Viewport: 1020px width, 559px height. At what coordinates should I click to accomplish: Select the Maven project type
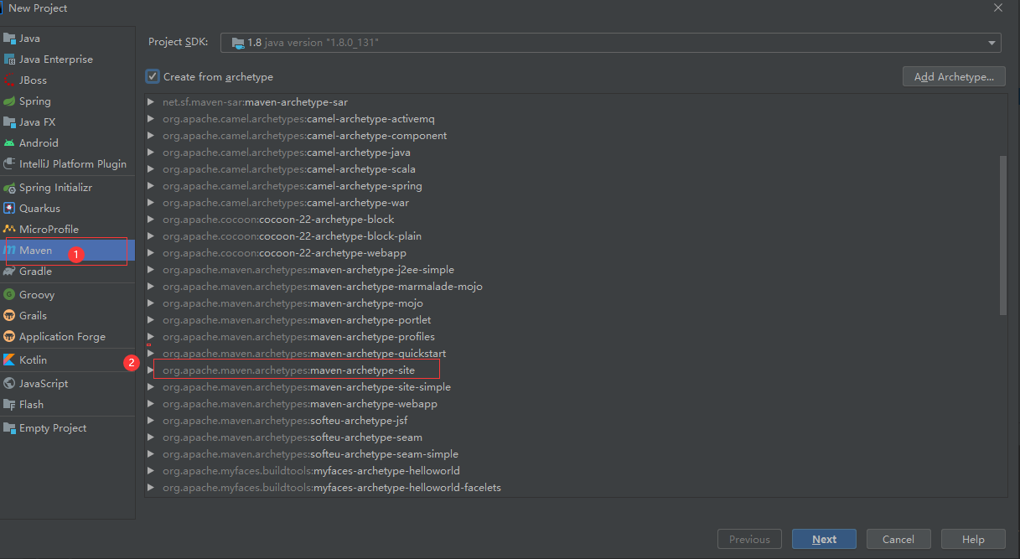(x=67, y=251)
